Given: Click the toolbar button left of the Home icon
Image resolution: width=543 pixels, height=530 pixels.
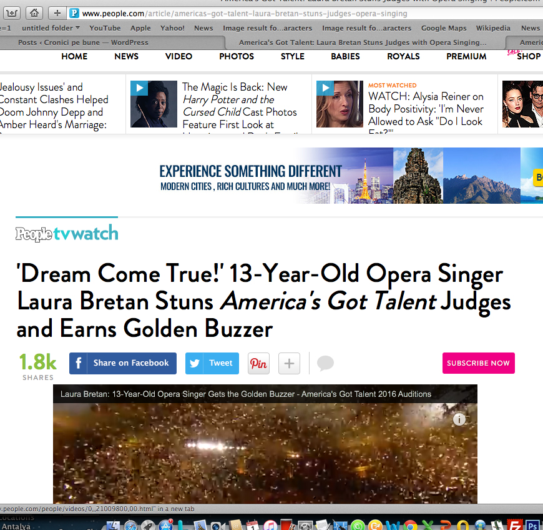Looking at the screenshot, I should click(12, 14).
